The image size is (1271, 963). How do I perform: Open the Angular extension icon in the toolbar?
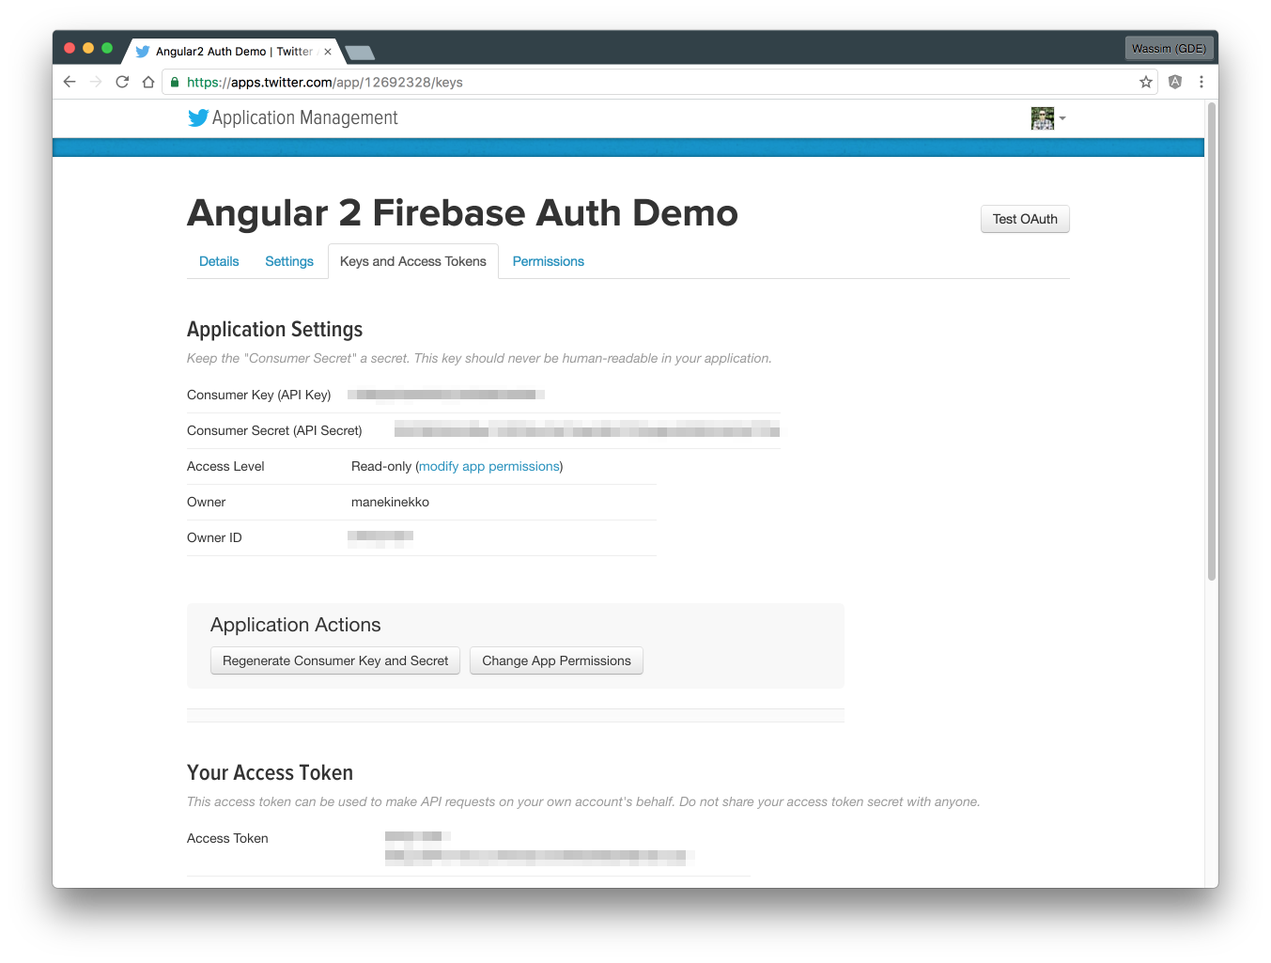click(1175, 82)
